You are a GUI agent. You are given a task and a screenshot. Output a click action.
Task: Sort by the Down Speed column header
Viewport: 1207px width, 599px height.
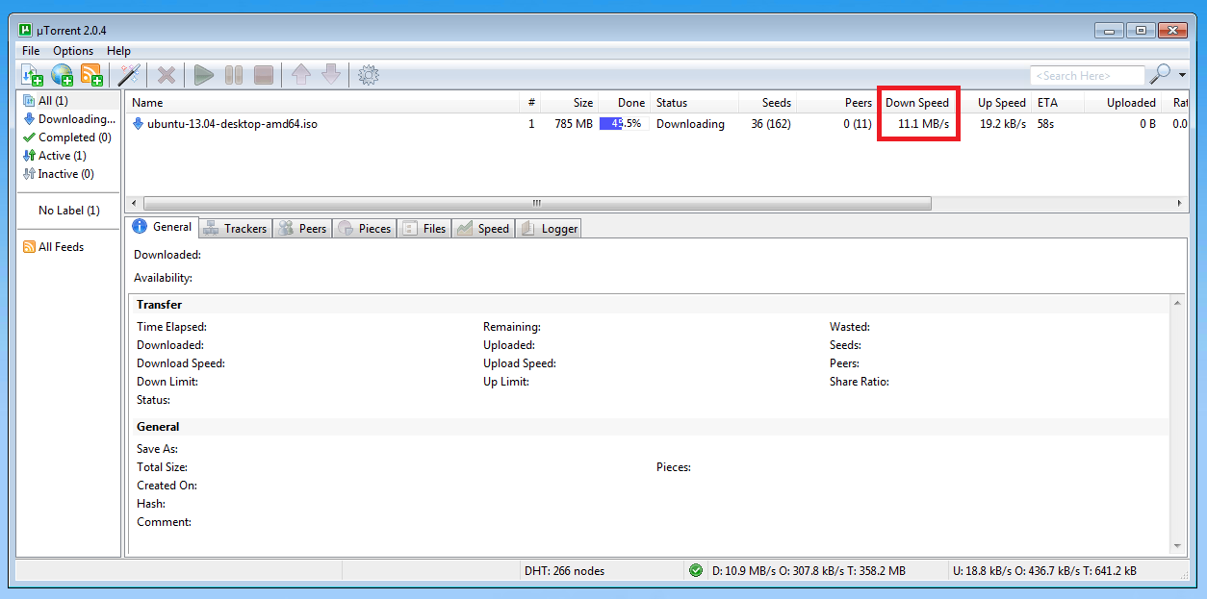point(916,103)
